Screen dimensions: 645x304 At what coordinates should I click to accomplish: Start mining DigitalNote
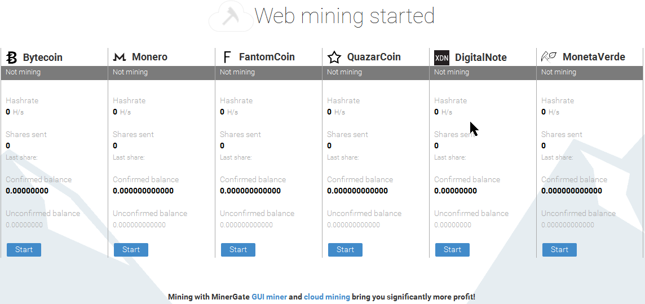click(x=453, y=250)
